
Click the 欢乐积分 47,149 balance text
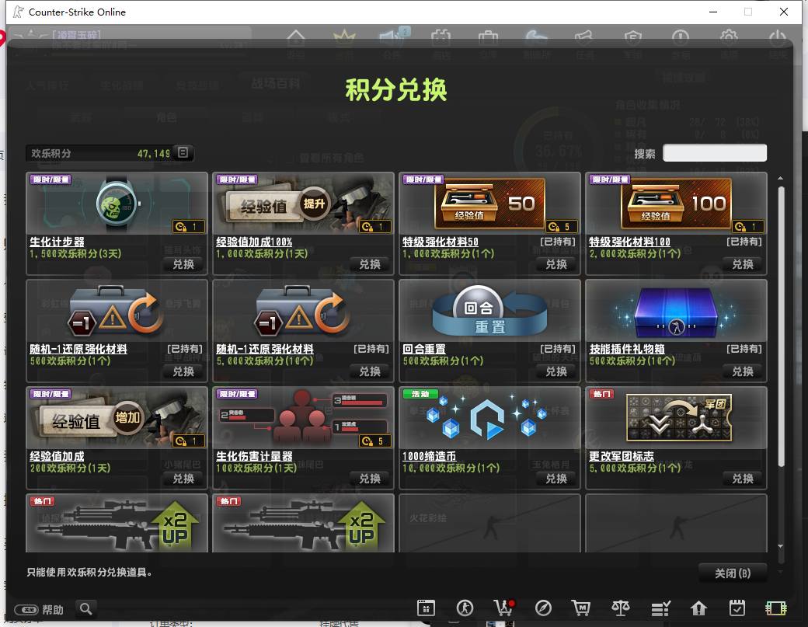click(x=100, y=153)
